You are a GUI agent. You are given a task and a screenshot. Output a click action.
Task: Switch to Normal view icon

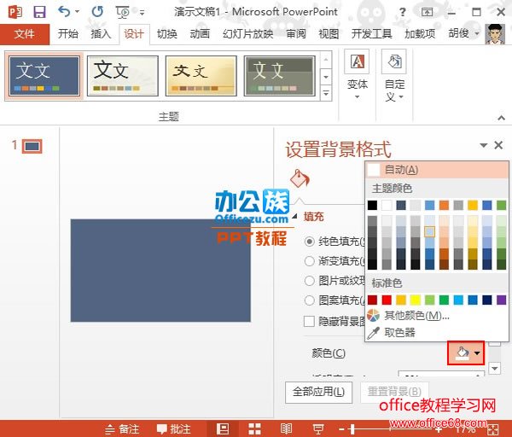[x=223, y=428]
